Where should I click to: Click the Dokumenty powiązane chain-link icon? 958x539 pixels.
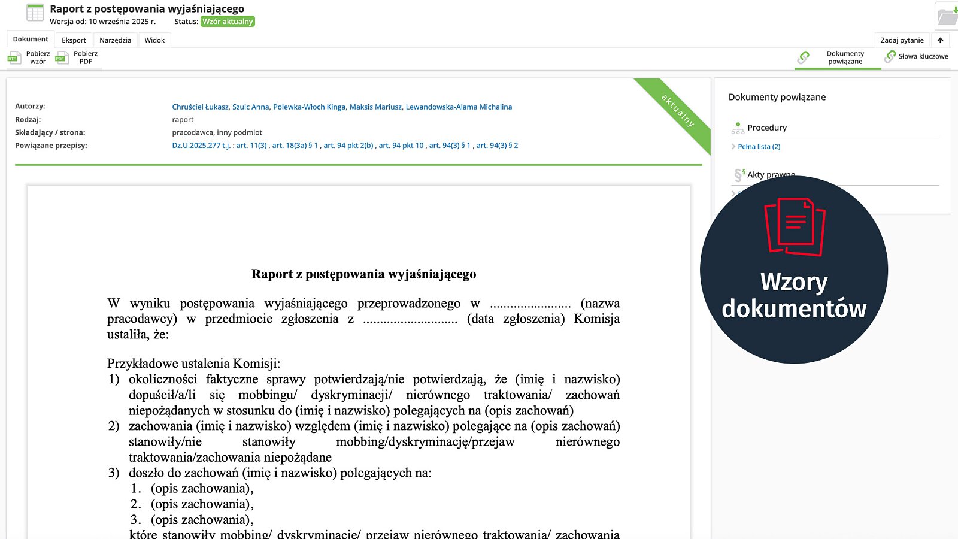804,57
